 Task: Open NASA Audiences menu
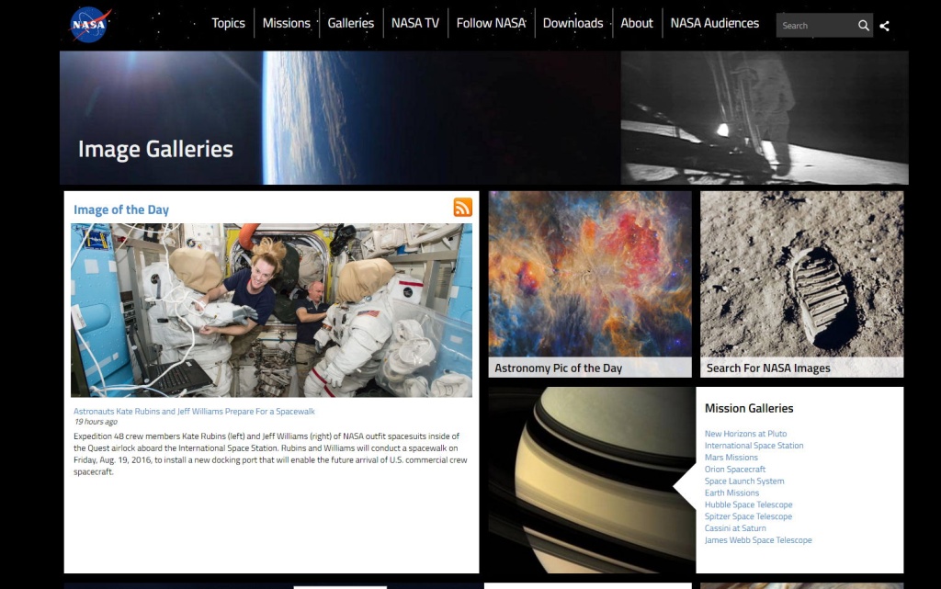click(714, 23)
